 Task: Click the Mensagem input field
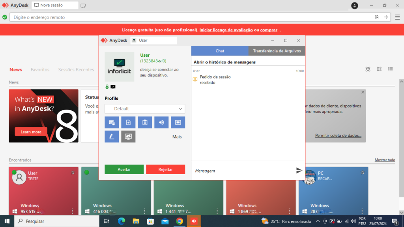tap(243, 171)
